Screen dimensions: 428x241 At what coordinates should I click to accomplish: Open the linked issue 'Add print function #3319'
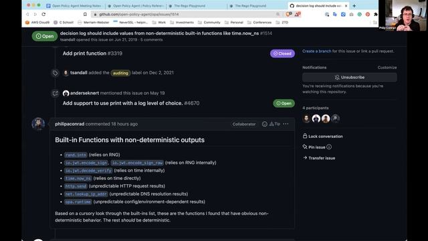tap(92, 54)
